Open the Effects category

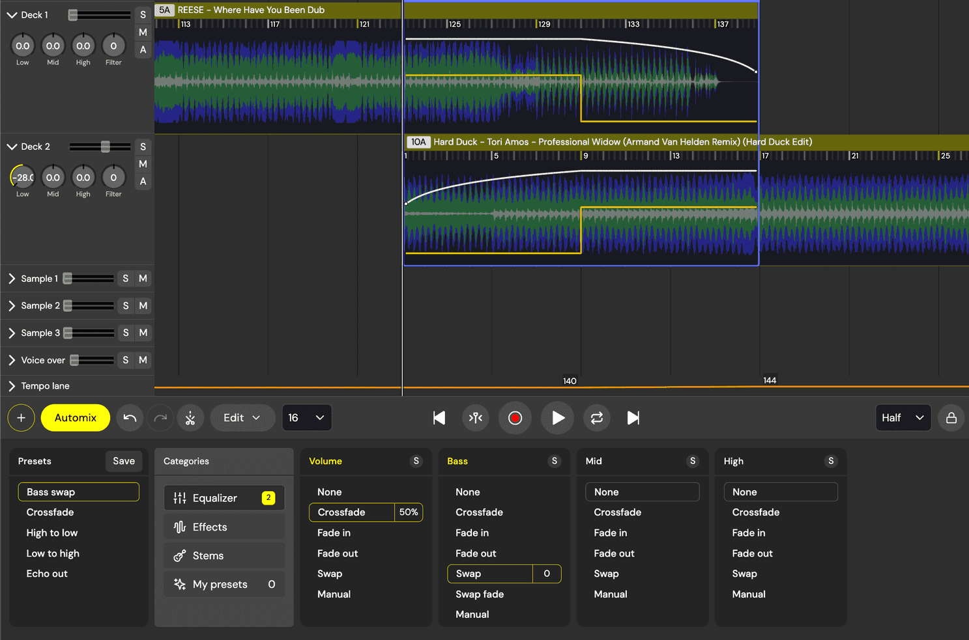pyautogui.click(x=224, y=527)
